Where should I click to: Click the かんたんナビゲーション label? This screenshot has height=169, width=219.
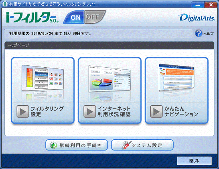[x=181, y=111]
